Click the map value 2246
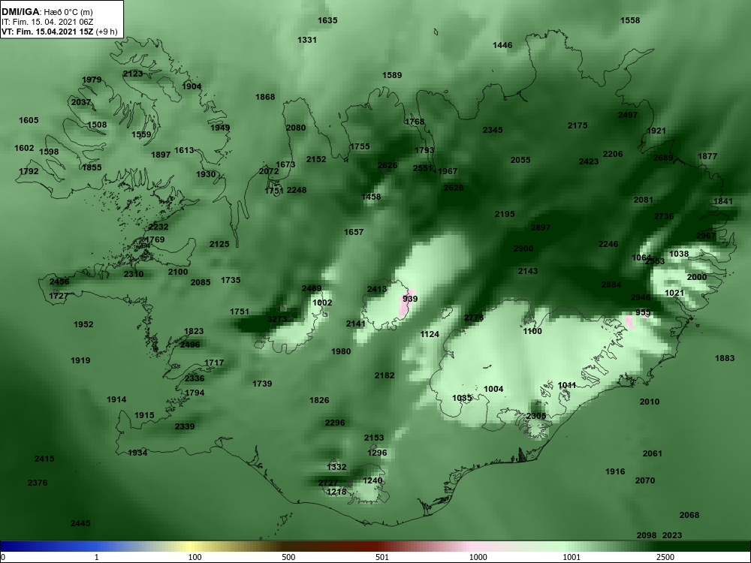Viewport: 751px width, 563px height. (608, 244)
